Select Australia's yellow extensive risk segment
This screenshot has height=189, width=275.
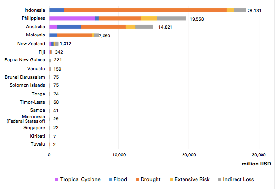tap(131, 27)
